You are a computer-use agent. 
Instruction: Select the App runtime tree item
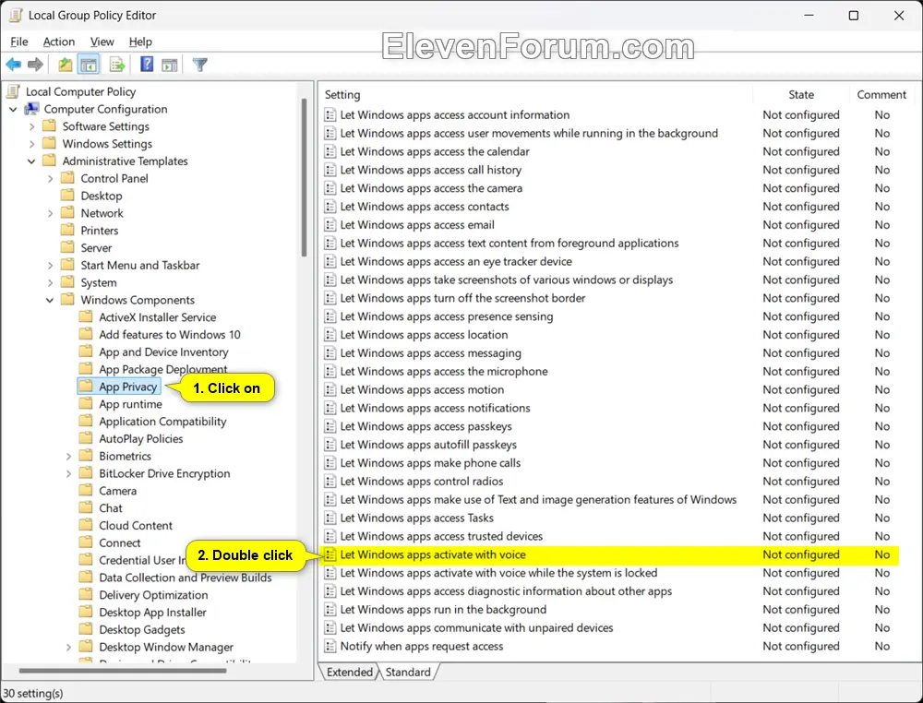coord(130,404)
